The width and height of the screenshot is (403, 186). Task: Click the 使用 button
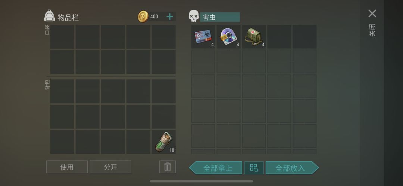[x=67, y=167]
